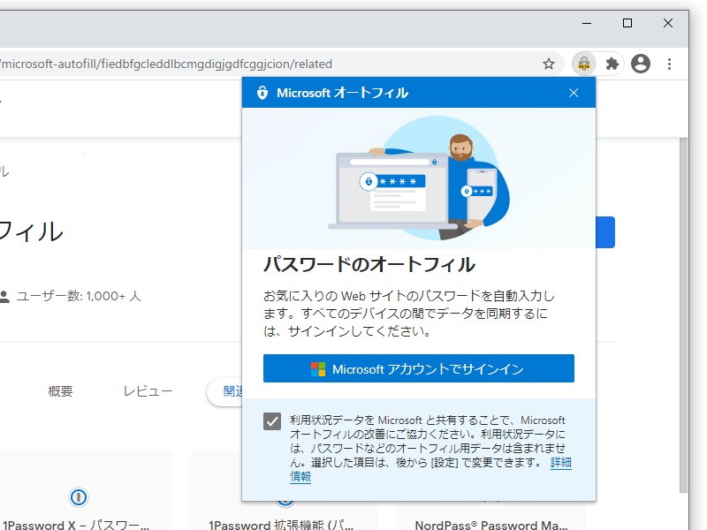Image resolution: width=707 pixels, height=530 pixels.
Task: Switch to the 概要 tab
Action: tap(59, 391)
